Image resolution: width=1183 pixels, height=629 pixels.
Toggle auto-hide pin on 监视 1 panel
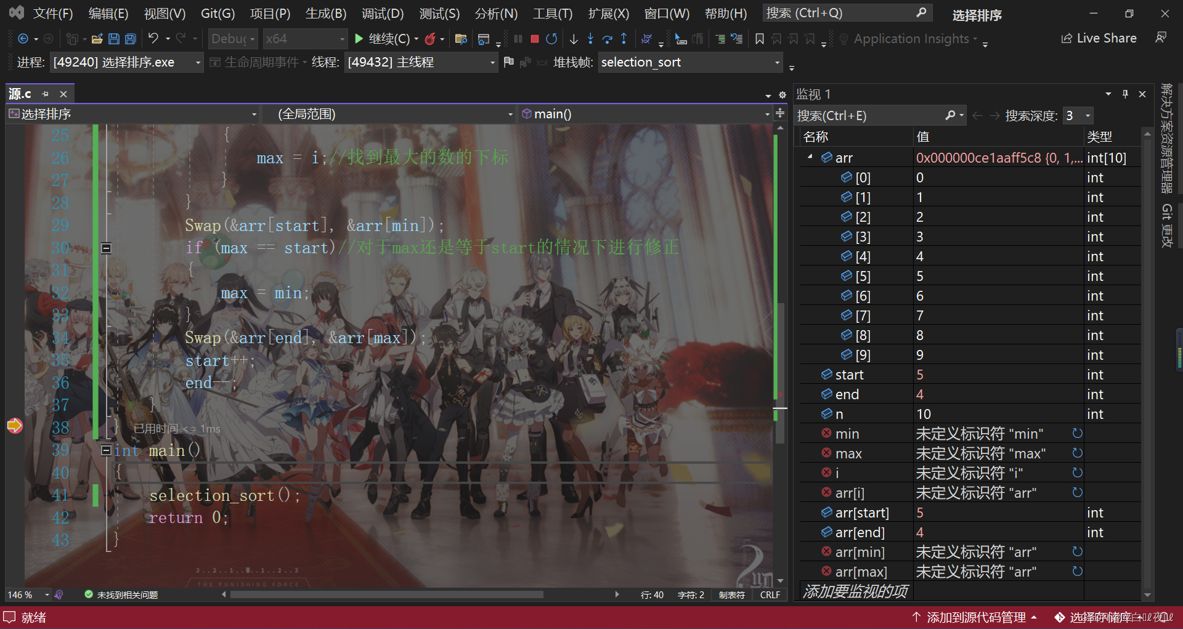click(x=1125, y=94)
